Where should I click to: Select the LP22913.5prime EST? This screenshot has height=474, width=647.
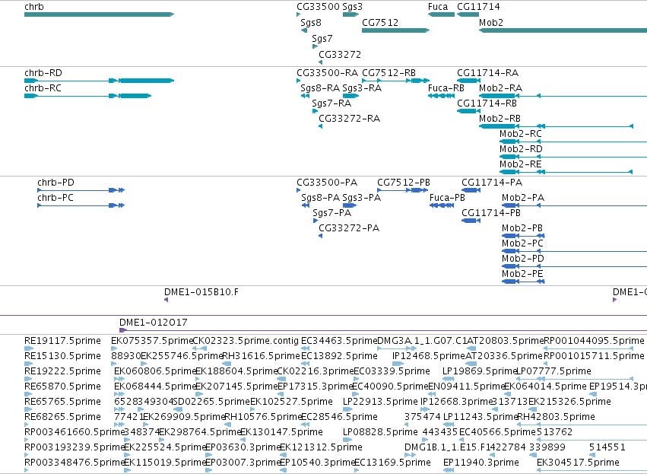coord(347,410)
